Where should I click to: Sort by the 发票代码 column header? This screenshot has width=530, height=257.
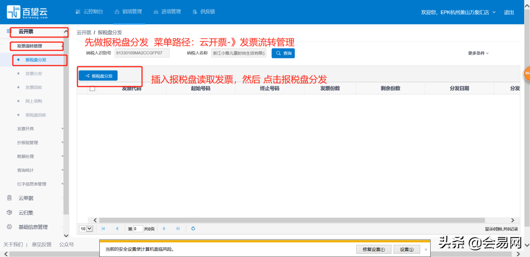[x=132, y=89]
